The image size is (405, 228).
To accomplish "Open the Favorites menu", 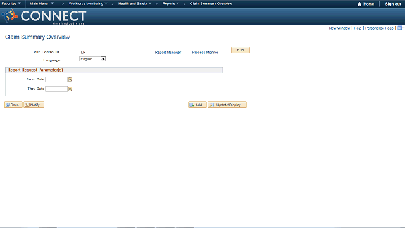I will tap(11, 4).
